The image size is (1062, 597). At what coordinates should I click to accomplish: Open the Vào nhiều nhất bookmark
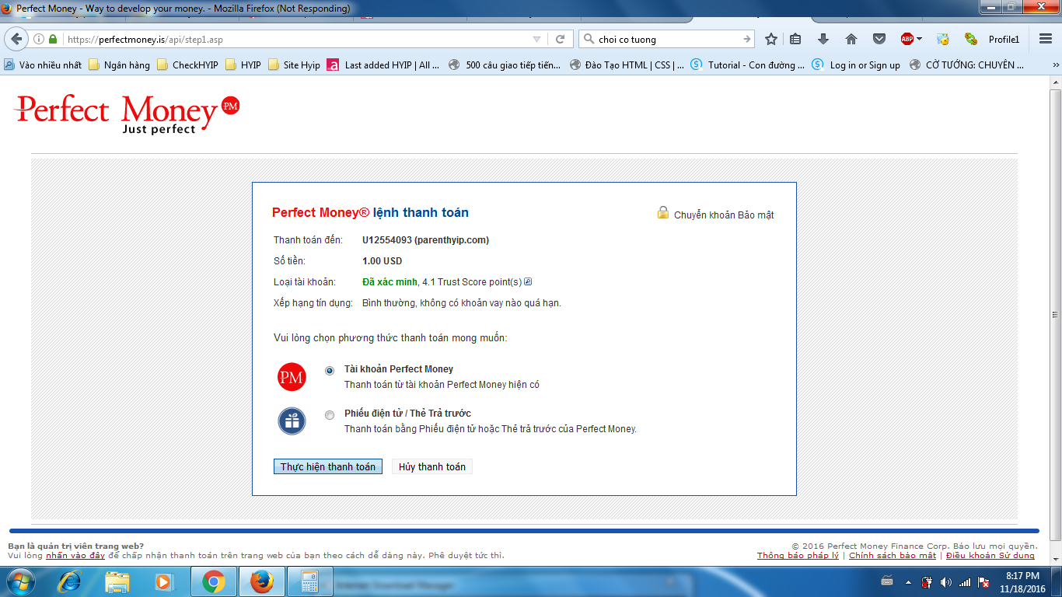coord(43,65)
